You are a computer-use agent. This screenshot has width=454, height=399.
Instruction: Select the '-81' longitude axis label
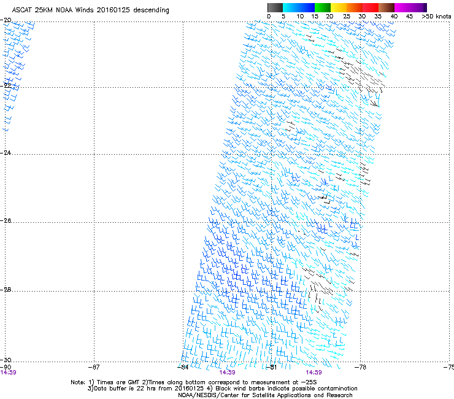[x=271, y=367]
